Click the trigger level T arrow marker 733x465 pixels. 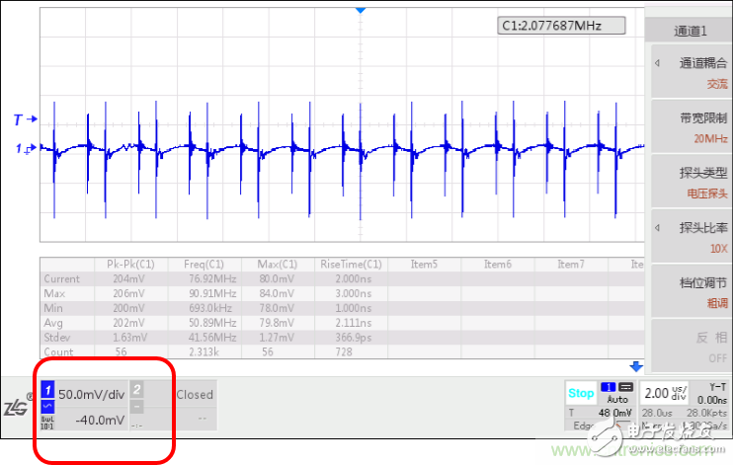pyautogui.click(x=25, y=119)
